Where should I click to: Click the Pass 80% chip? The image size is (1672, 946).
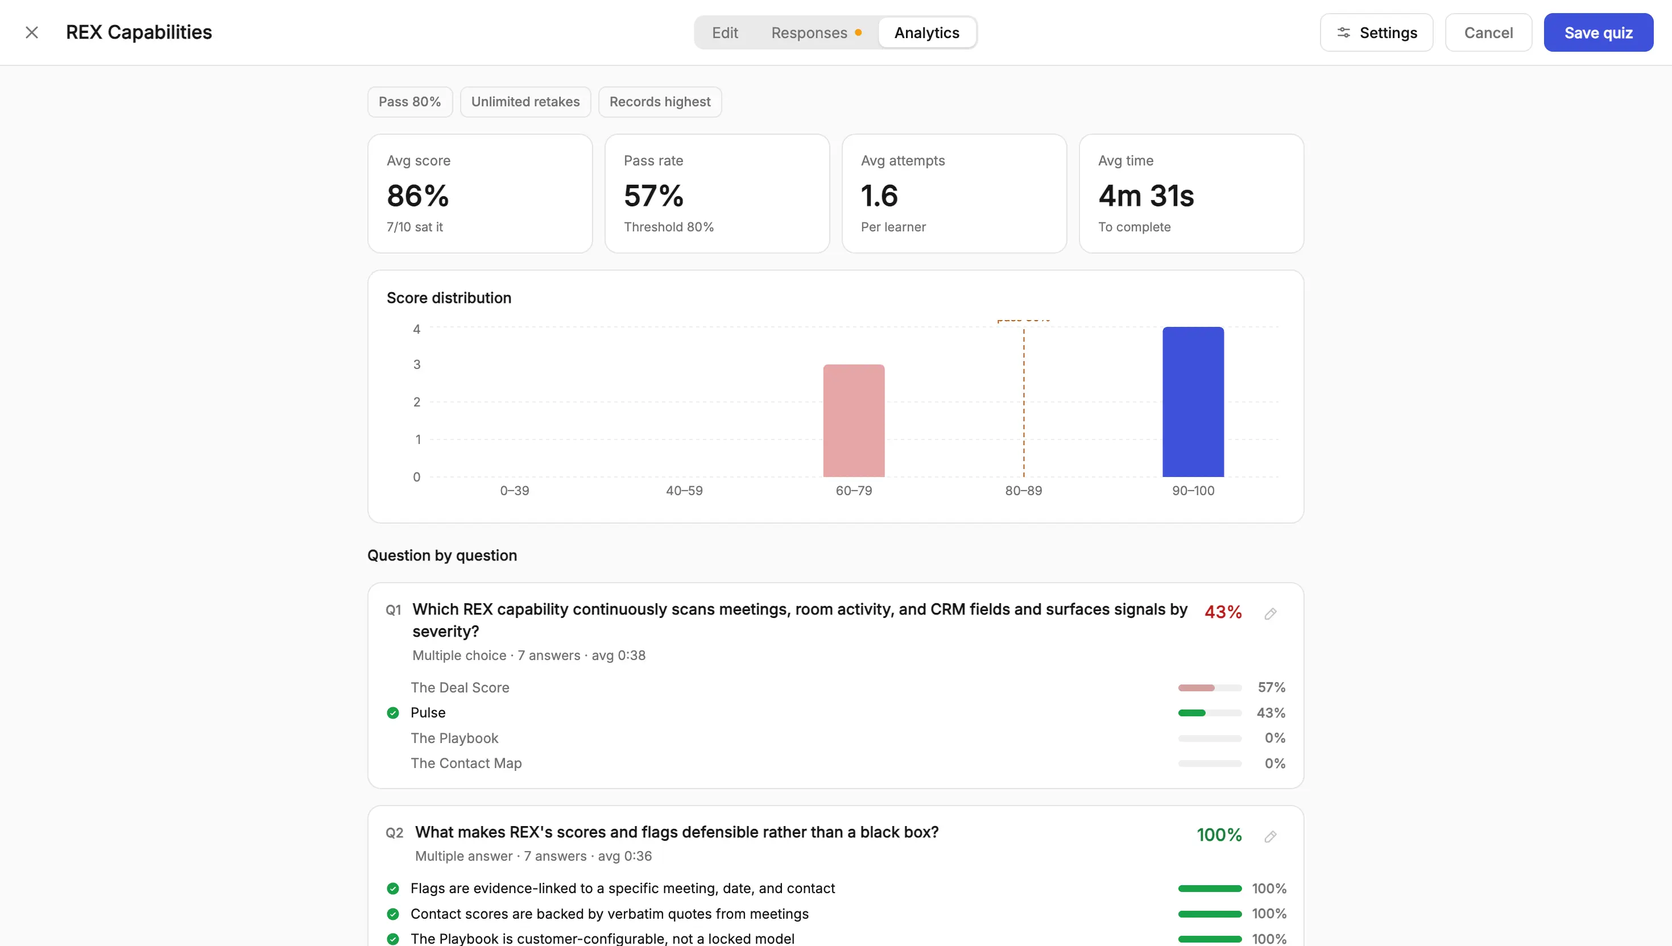point(410,102)
